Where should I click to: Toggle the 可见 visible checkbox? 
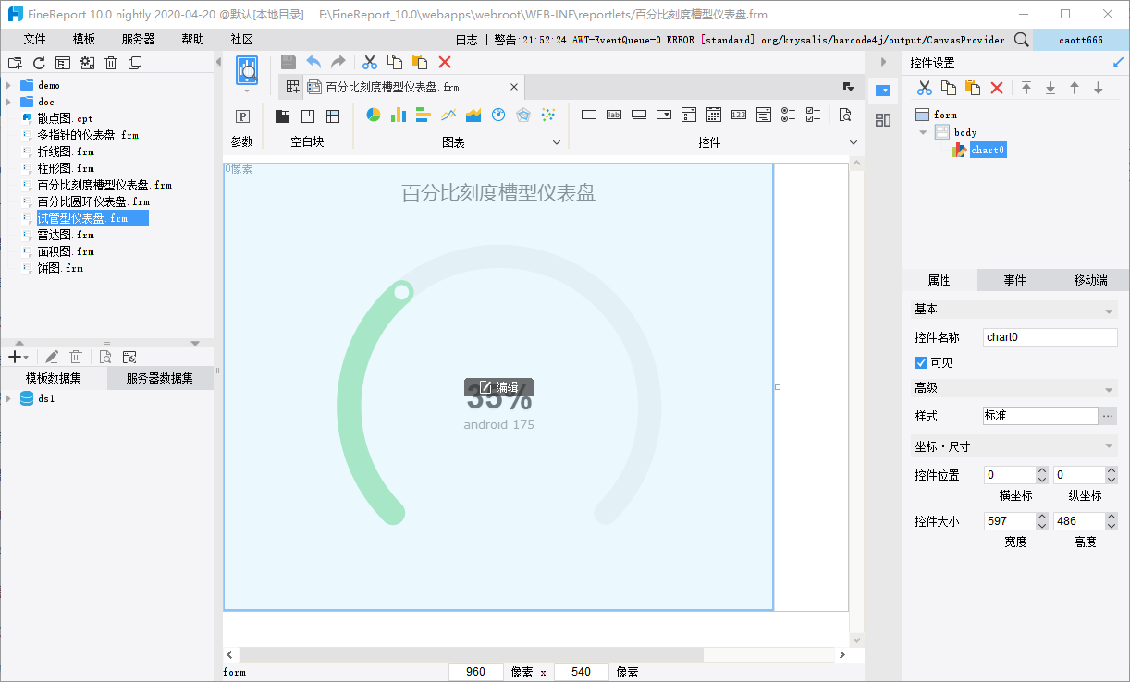click(x=921, y=362)
